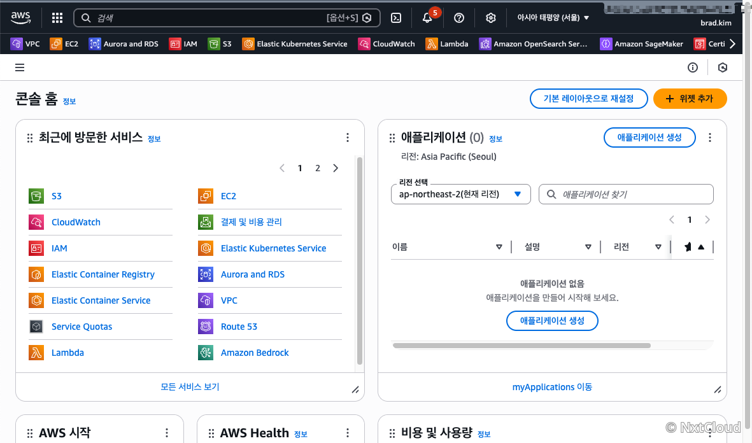Image resolution: width=752 pixels, height=443 pixels.
Task: Open Amazon OpenSearch Service favorite
Action: [534, 44]
